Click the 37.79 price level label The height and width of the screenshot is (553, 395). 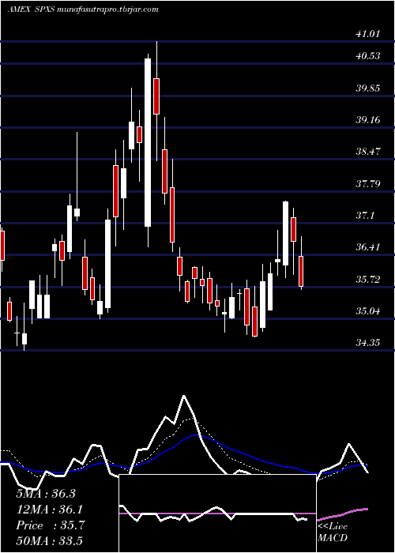coord(368,183)
